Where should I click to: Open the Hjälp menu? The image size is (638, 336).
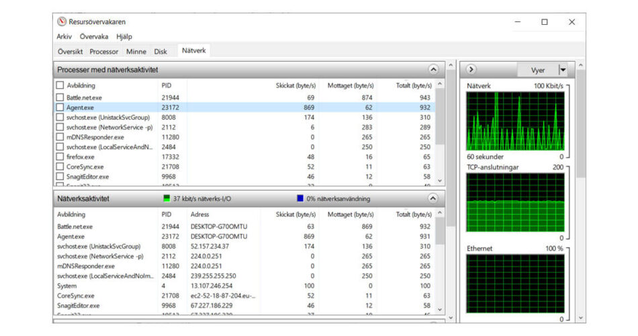tap(124, 36)
